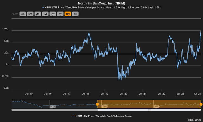Click the Jul '19 axis label
This screenshot has height=122, width=203.
(x=104, y=94)
